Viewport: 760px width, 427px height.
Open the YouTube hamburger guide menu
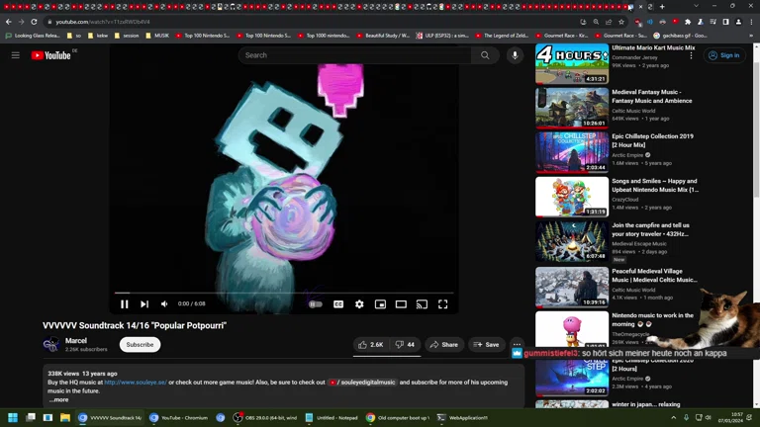pyautogui.click(x=16, y=55)
